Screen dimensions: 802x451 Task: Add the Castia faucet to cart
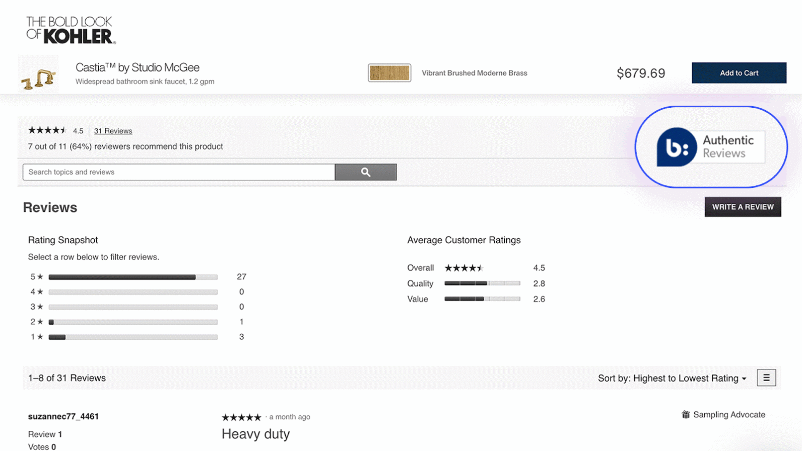pyautogui.click(x=739, y=73)
